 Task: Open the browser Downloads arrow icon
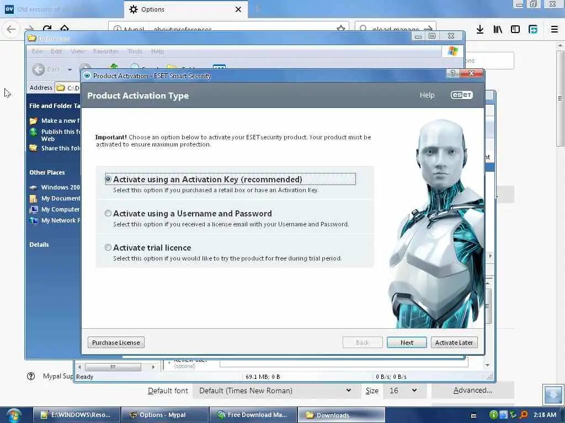click(480, 30)
